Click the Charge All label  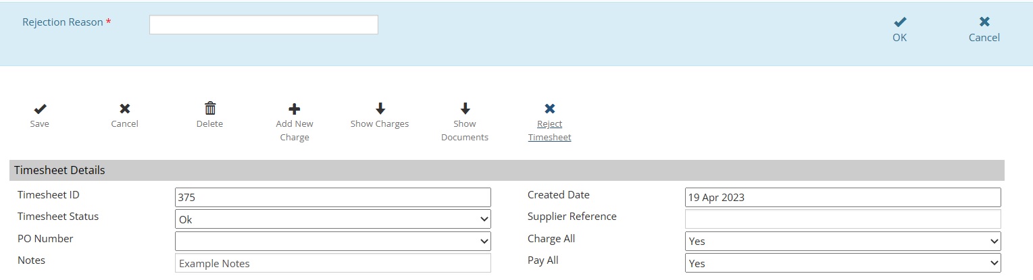pos(551,239)
